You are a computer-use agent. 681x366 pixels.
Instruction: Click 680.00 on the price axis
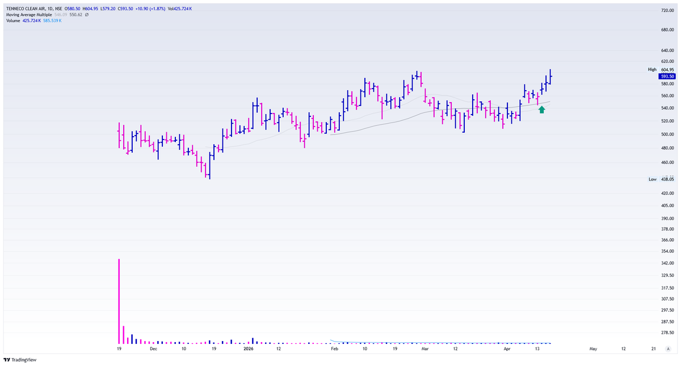point(667,30)
